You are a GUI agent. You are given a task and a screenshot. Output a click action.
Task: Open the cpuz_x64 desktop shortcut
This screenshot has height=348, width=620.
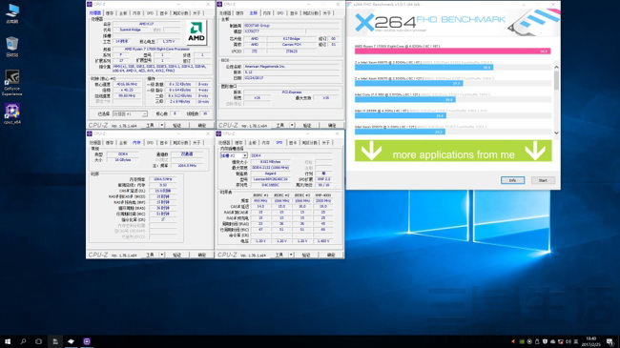(x=12, y=113)
